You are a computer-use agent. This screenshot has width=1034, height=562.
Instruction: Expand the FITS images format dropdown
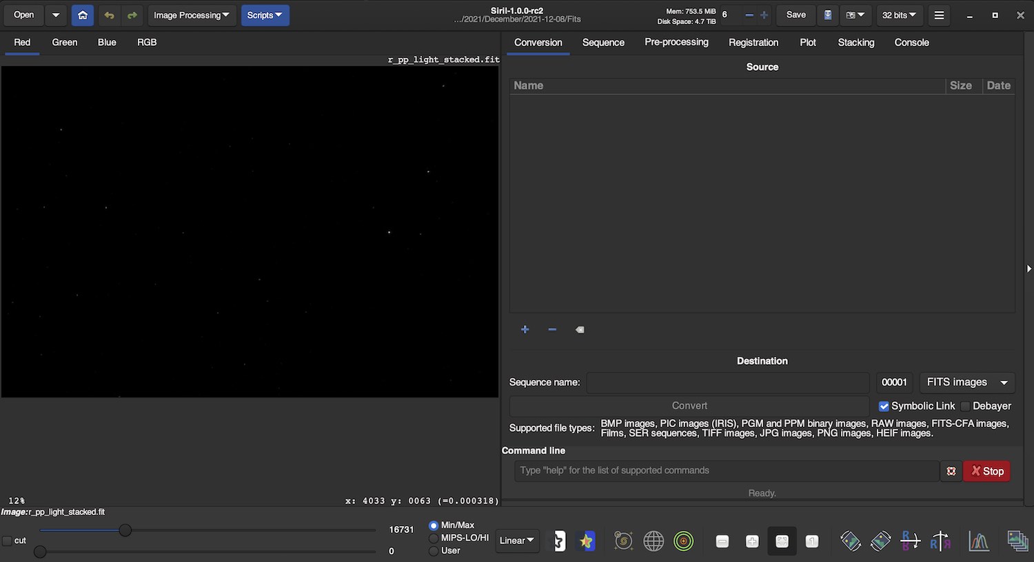(x=966, y=382)
